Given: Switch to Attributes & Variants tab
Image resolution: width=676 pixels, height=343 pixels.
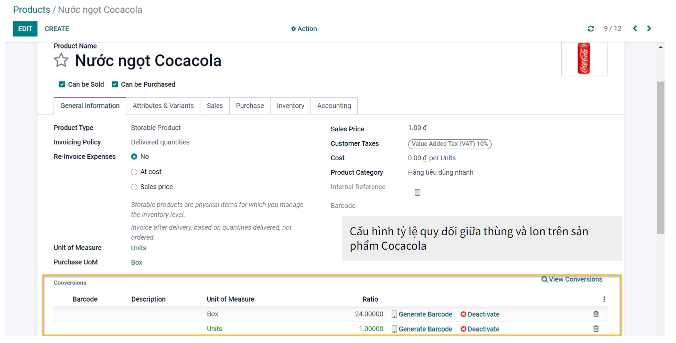Looking at the screenshot, I should point(163,106).
